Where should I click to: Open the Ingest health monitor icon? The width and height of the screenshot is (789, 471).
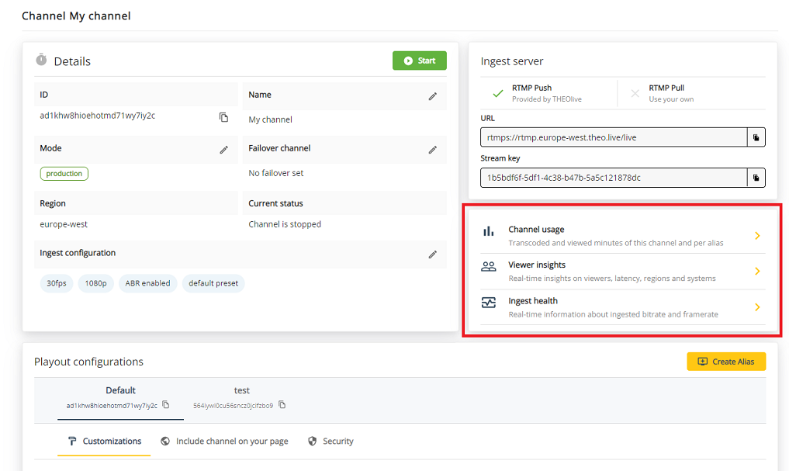pos(488,303)
